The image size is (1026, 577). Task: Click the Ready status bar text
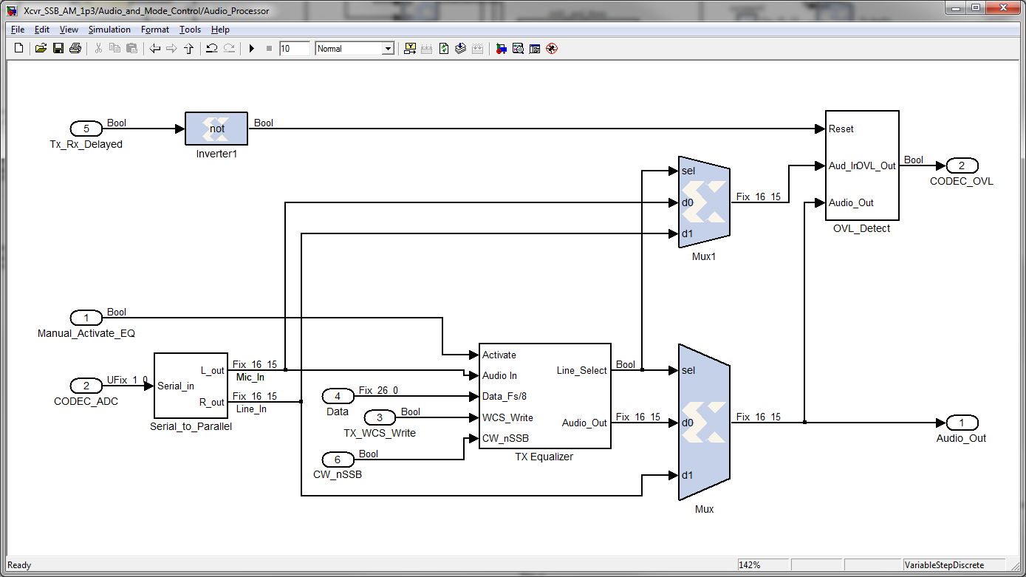pyautogui.click(x=19, y=565)
